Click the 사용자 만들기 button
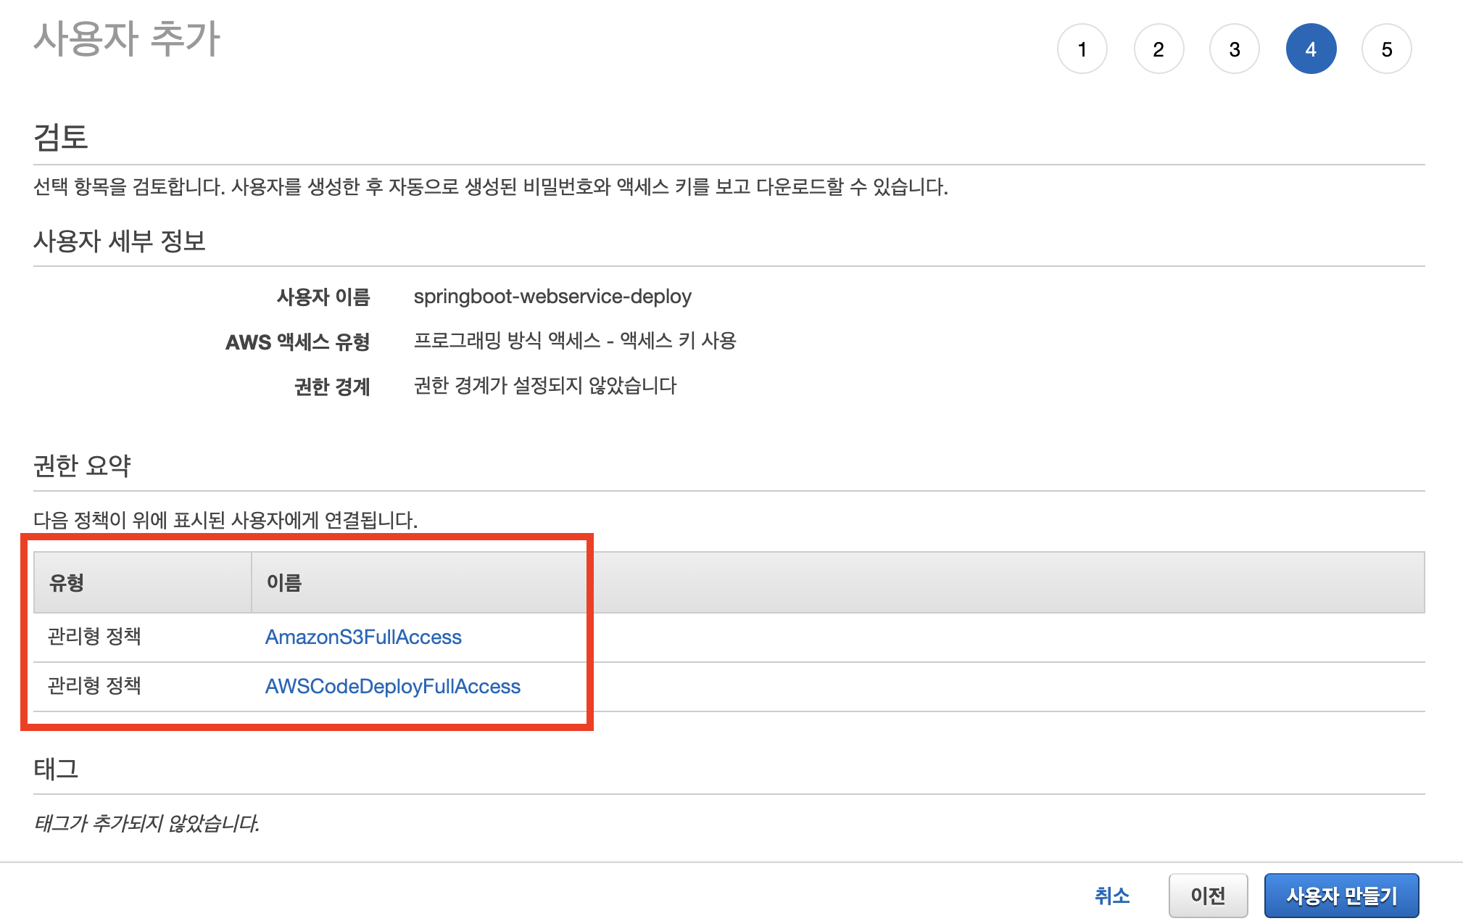Image resolution: width=1463 pixels, height=921 pixels. pyautogui.click(x=1340, y=896)
